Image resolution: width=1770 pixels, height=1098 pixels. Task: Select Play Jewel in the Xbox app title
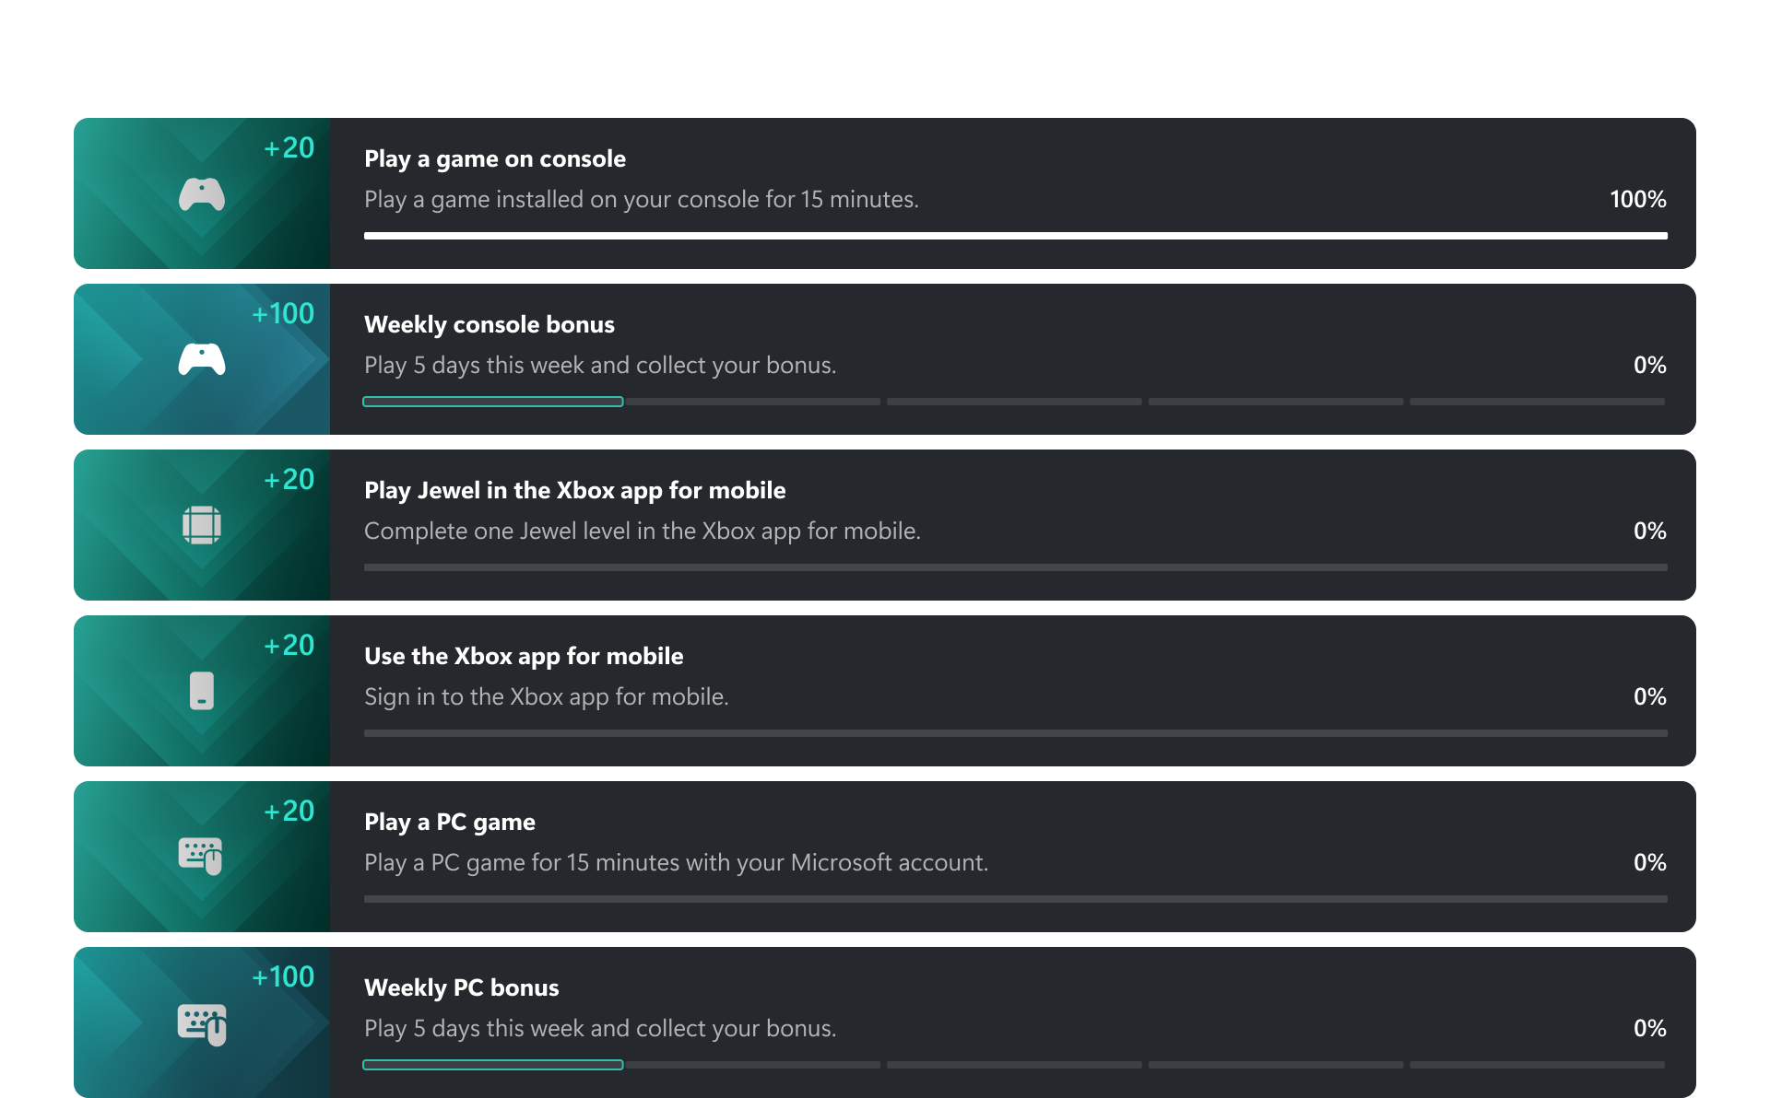574,490
